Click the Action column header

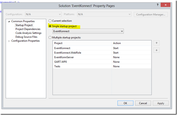tap(131, 43)
